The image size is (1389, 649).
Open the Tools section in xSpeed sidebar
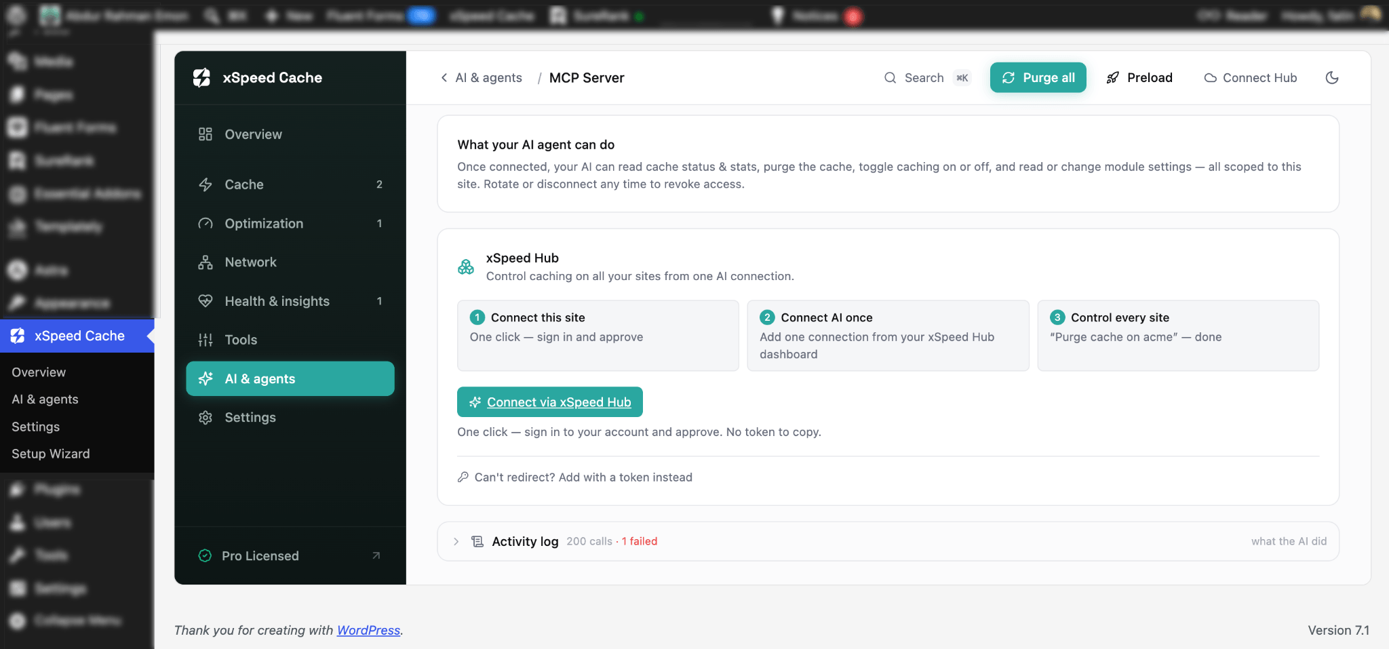[290, 340]
